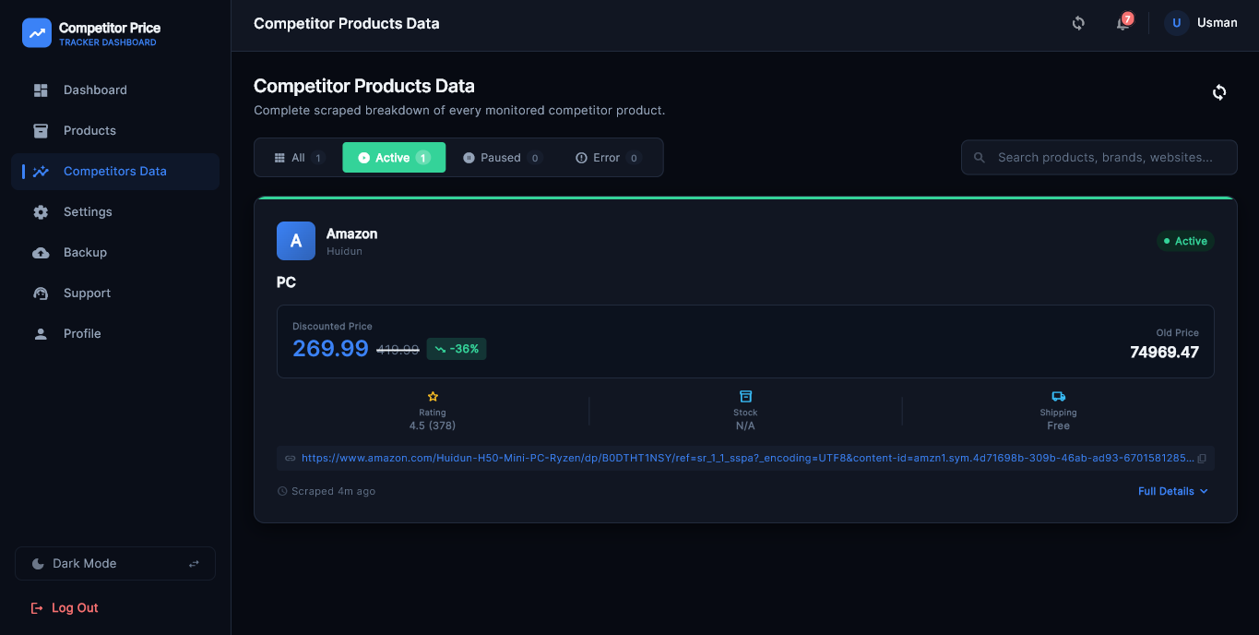The image size is (1259, 635).
Task: Click the Dashboard grid icon
Action: [x=41, y=90]
